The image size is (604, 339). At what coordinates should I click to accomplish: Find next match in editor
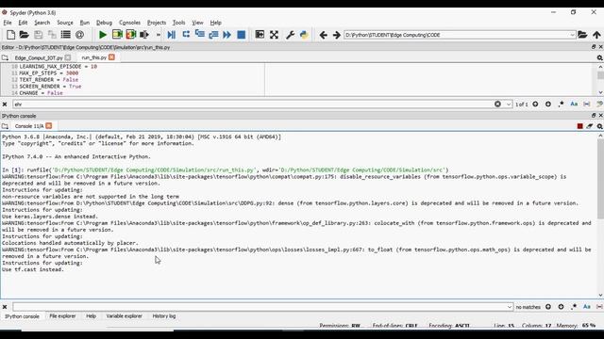548,105
